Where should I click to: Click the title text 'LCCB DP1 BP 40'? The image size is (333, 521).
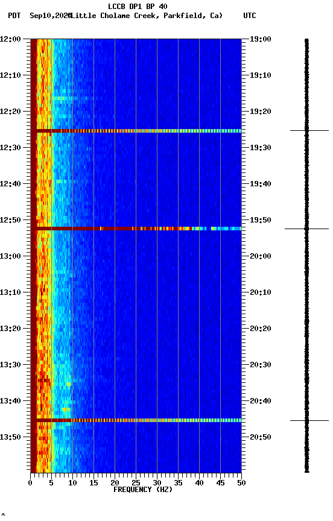138,6
